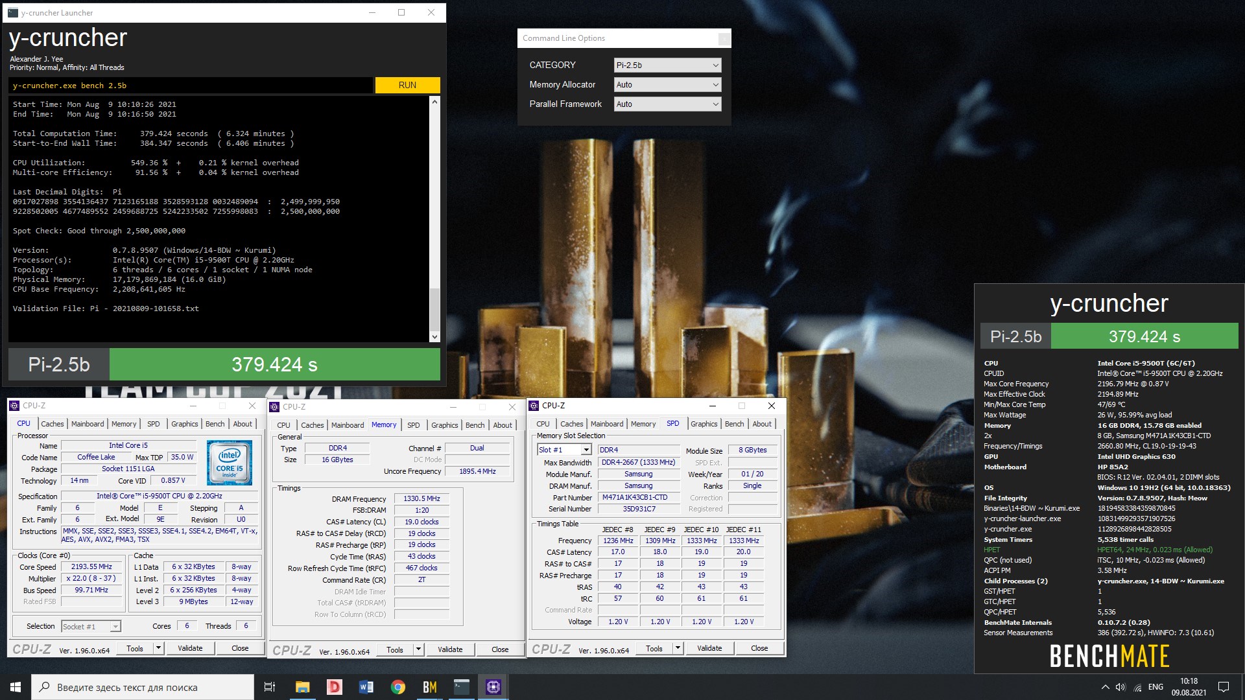This screenshot has width=1245, height=700.
Task: Expand Tools dropdown arrow in right CPU-Z window
Action: pos(678,648)
